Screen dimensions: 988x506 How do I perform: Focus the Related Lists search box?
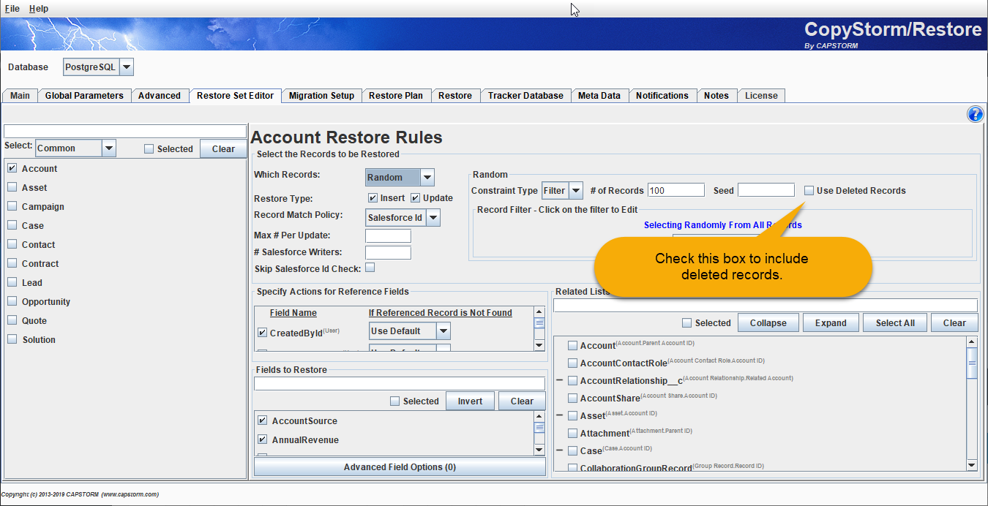766,305
